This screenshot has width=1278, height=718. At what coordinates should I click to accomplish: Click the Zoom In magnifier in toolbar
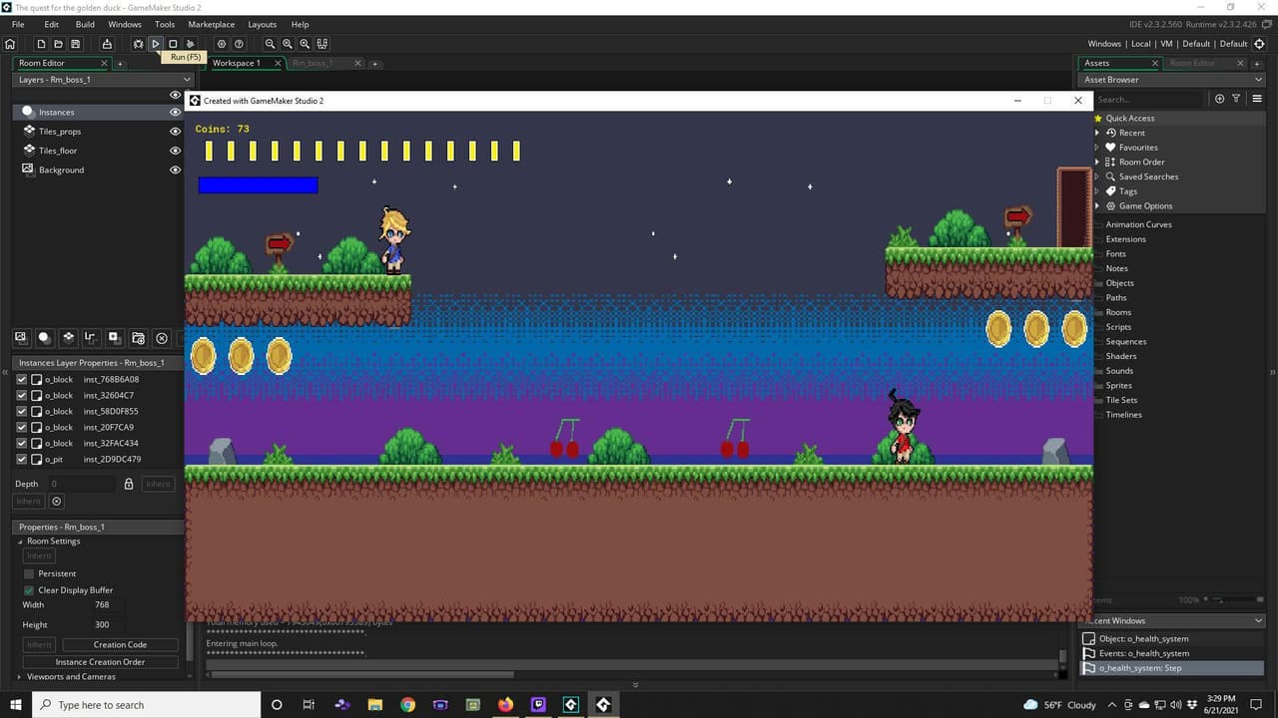(x=305, y=44)
